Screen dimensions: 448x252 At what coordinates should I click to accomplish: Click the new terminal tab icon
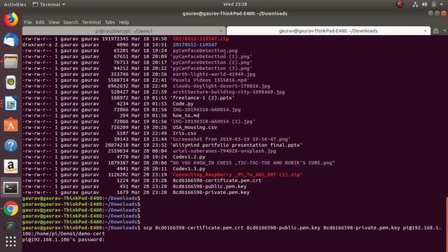(x=435, y=31)
